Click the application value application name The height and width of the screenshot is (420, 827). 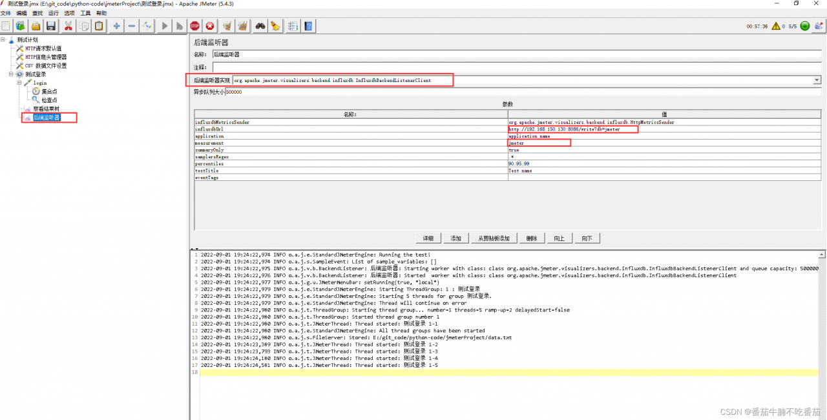point(665,136)
